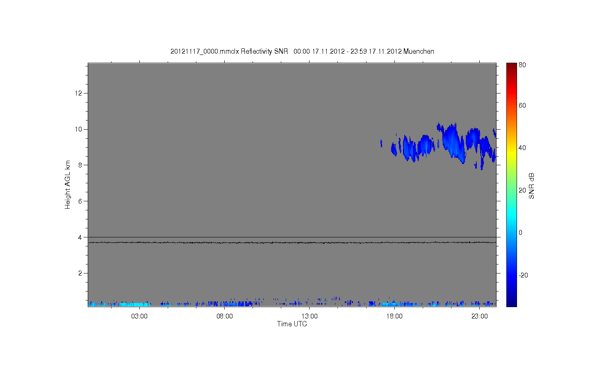The height and width of the screenshot is (369, 615).
Task: Click the dark red top of colorbar
Action: pyautogui.click(x=511, y=66)
